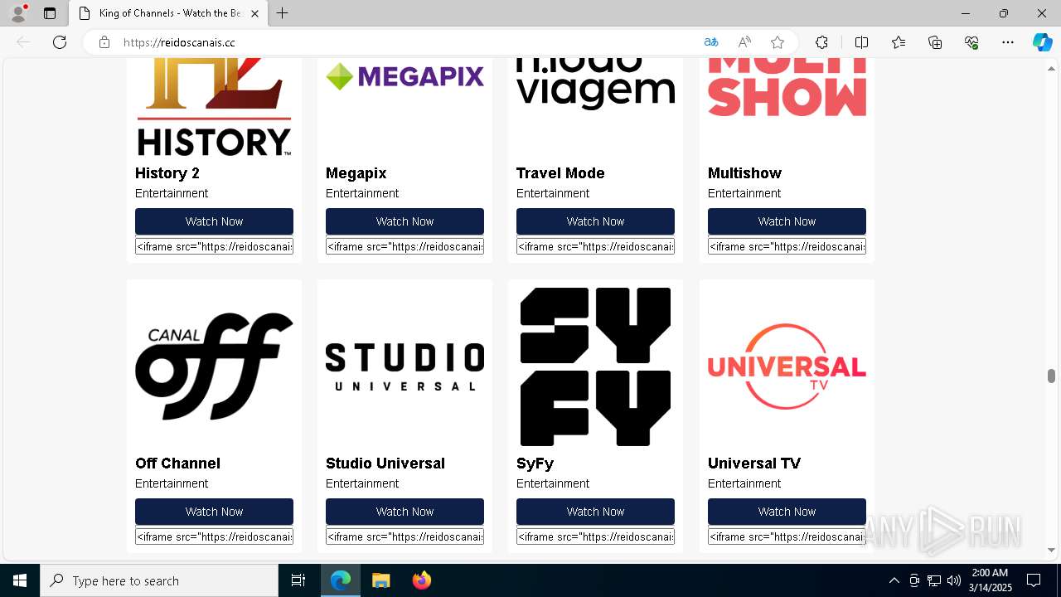
Task: Open the read aloud icon
Action: [x=744, y=42]
